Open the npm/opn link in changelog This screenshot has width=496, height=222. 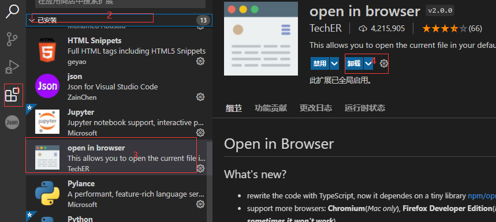click(482, 196)
